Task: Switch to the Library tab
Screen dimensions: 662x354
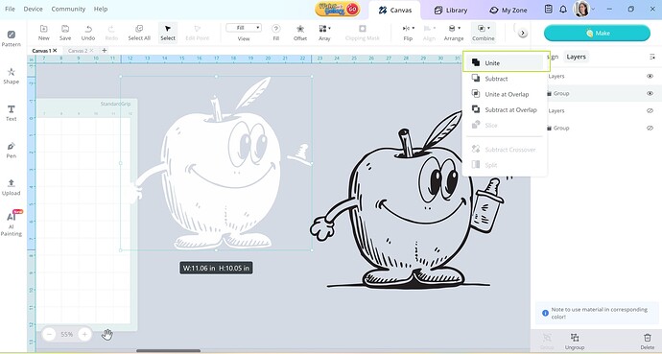Action: click(x=451, y=11)
